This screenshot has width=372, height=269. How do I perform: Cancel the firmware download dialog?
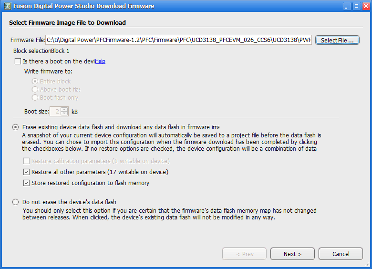click(x=341, y=254)
